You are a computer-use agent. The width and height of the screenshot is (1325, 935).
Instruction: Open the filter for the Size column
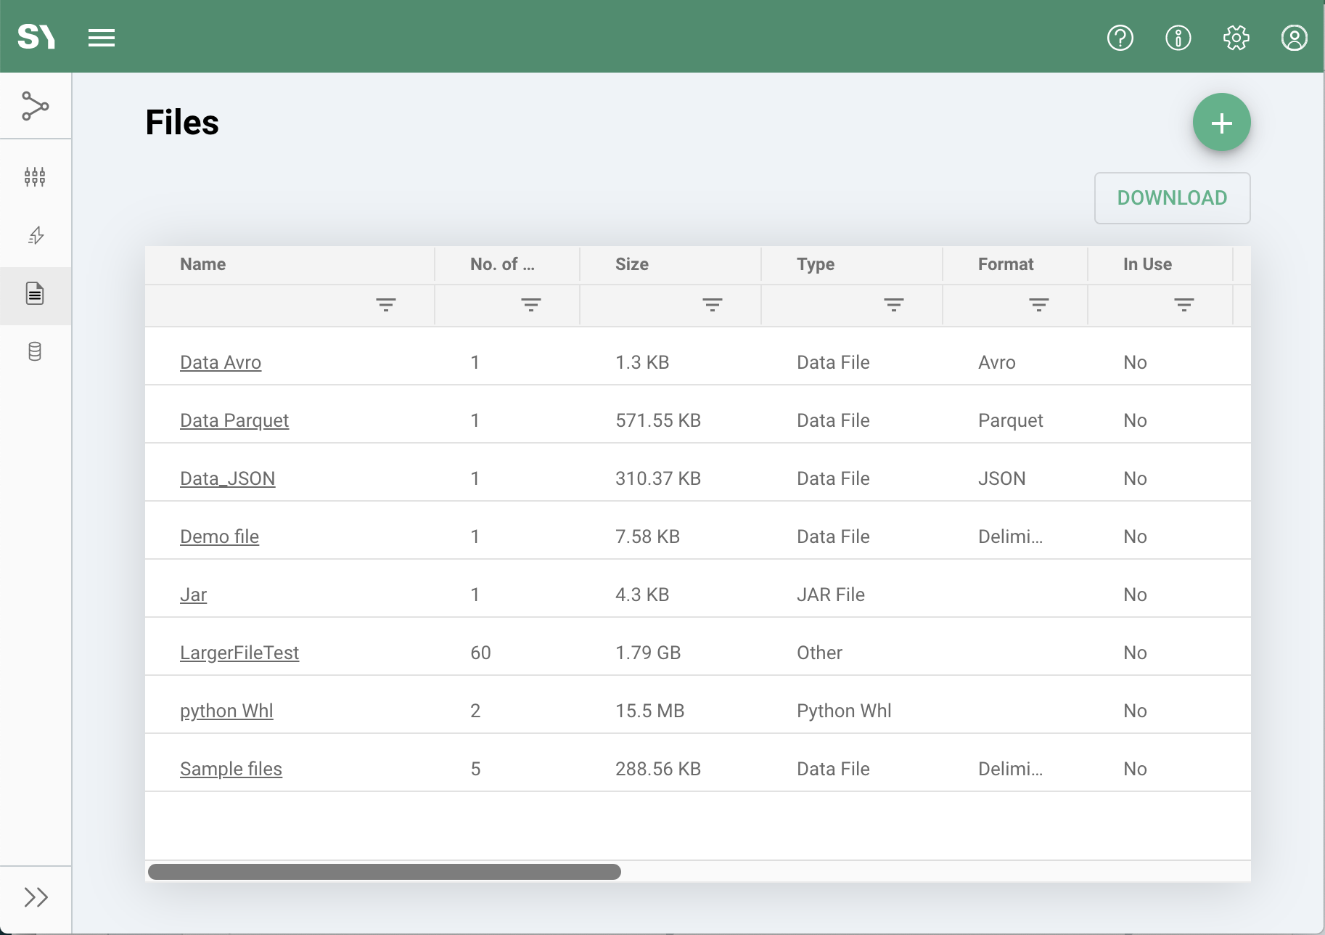pyautogui.click(x=713, y=305)
